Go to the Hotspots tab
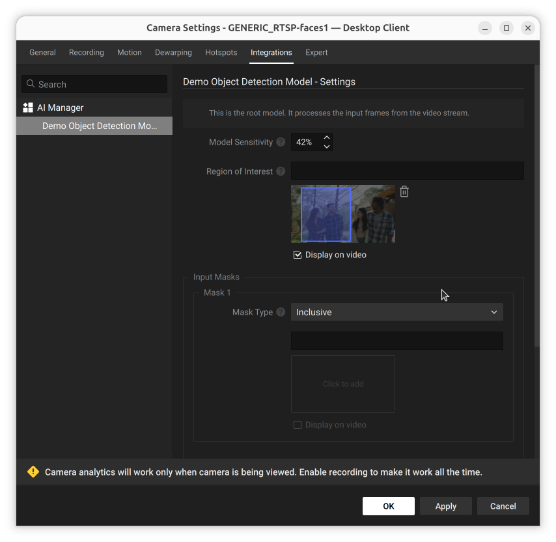 221,53
